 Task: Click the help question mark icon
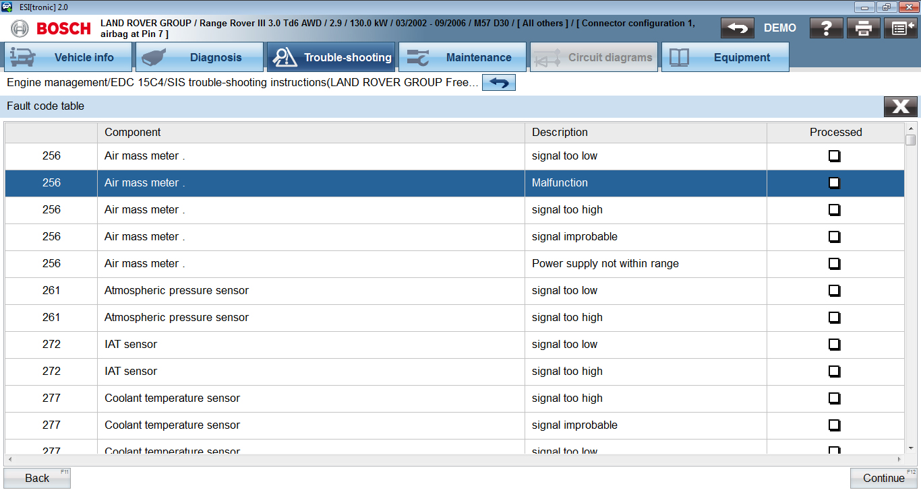click(827, 28)
